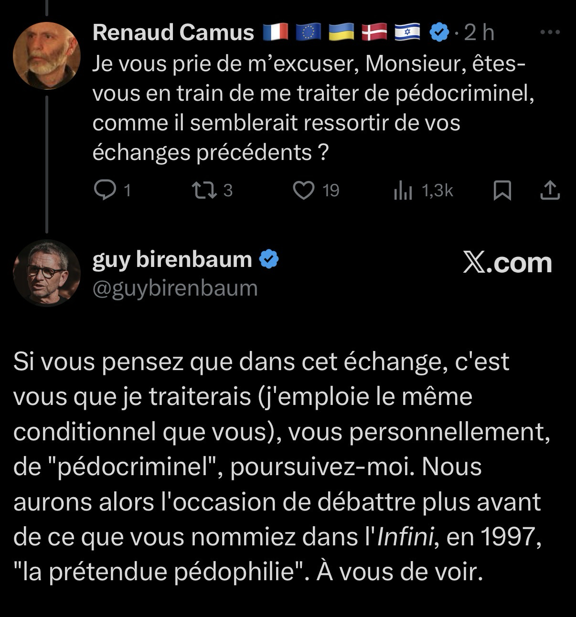The width and height of the screenshot is (576, 617).
Task: Like the tweet with the heart icon
Action: pyautogui.click(x=303, y=191)
